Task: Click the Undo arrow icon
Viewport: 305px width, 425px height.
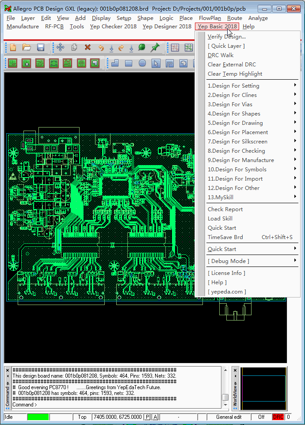Action: click(101, 48)
